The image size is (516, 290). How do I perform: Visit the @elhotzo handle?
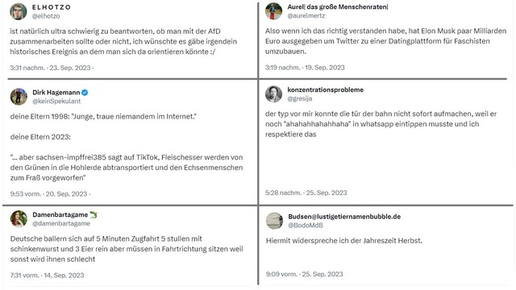[46, 16]
